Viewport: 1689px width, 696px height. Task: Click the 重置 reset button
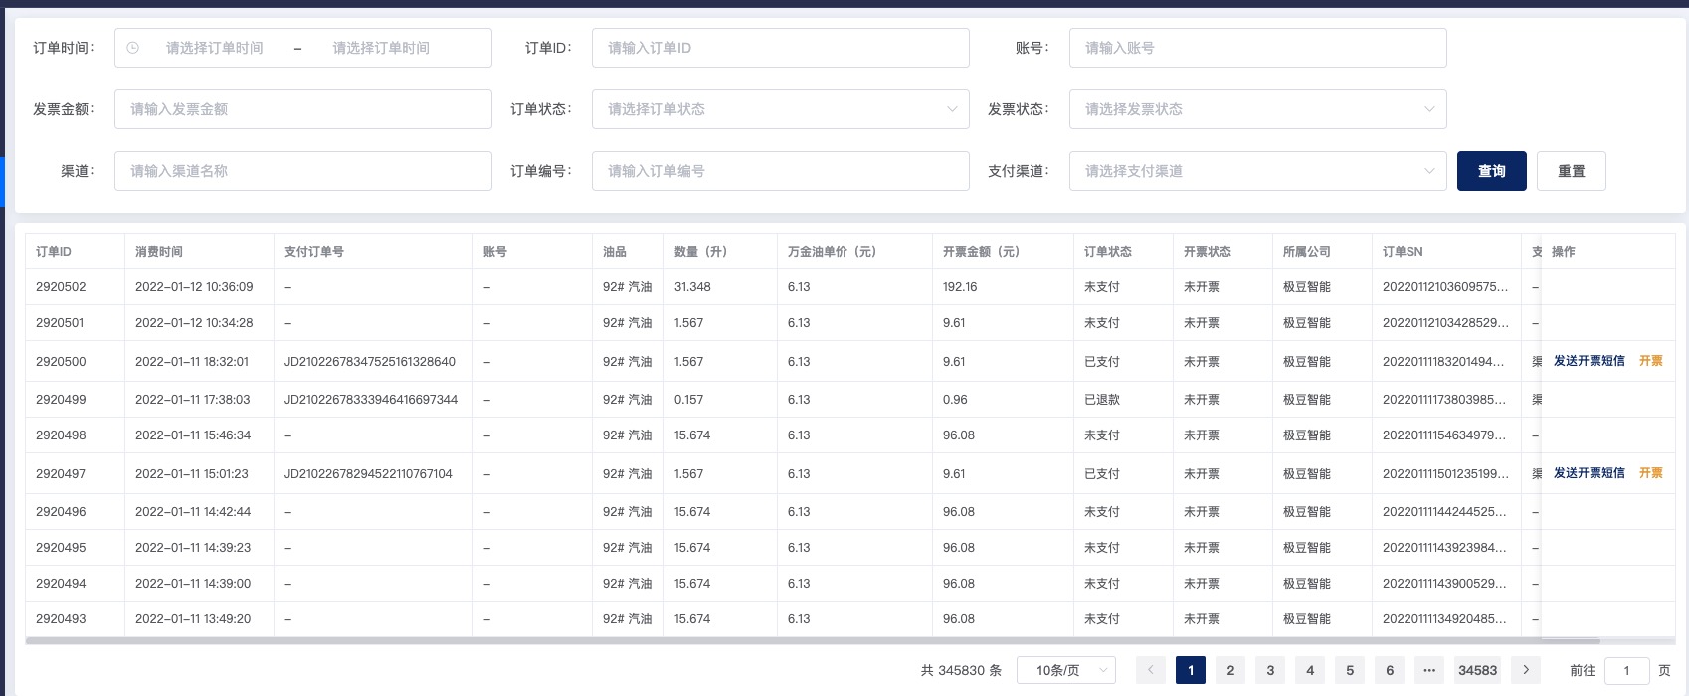pos(1571,171)
